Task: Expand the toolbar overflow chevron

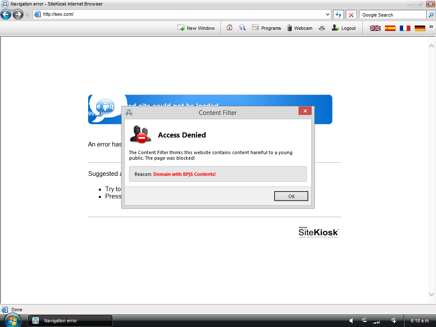Action: point(431,26)
